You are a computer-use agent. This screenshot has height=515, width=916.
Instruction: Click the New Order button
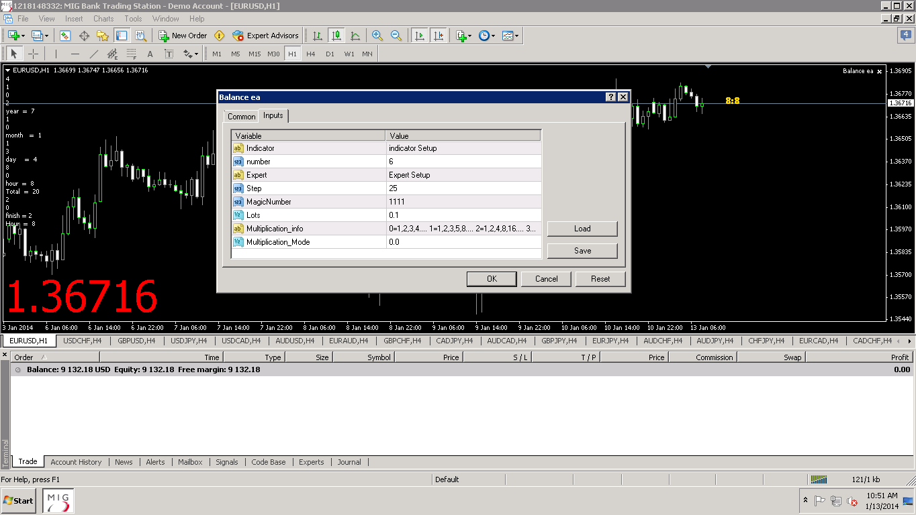click(183, 36)
